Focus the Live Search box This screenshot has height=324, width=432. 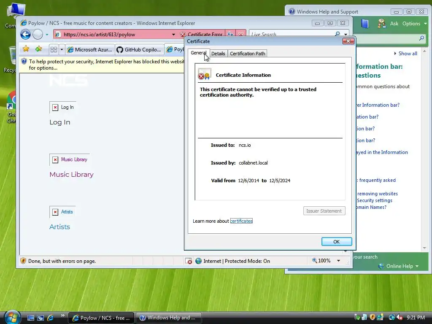click(x=292, y=35)
